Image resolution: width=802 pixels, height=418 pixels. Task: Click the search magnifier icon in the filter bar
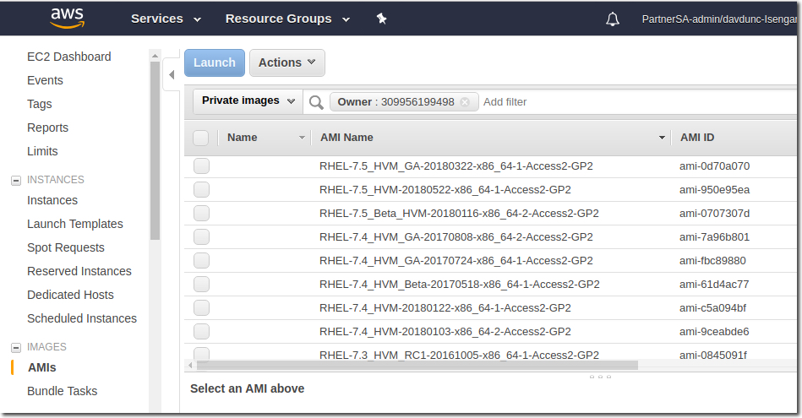tap(316, 102)
